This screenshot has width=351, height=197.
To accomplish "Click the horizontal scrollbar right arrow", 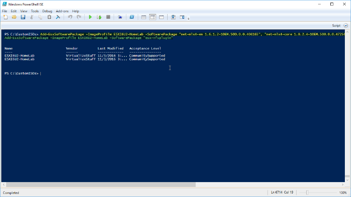I will pyautogui.click(x=343, y=184).
